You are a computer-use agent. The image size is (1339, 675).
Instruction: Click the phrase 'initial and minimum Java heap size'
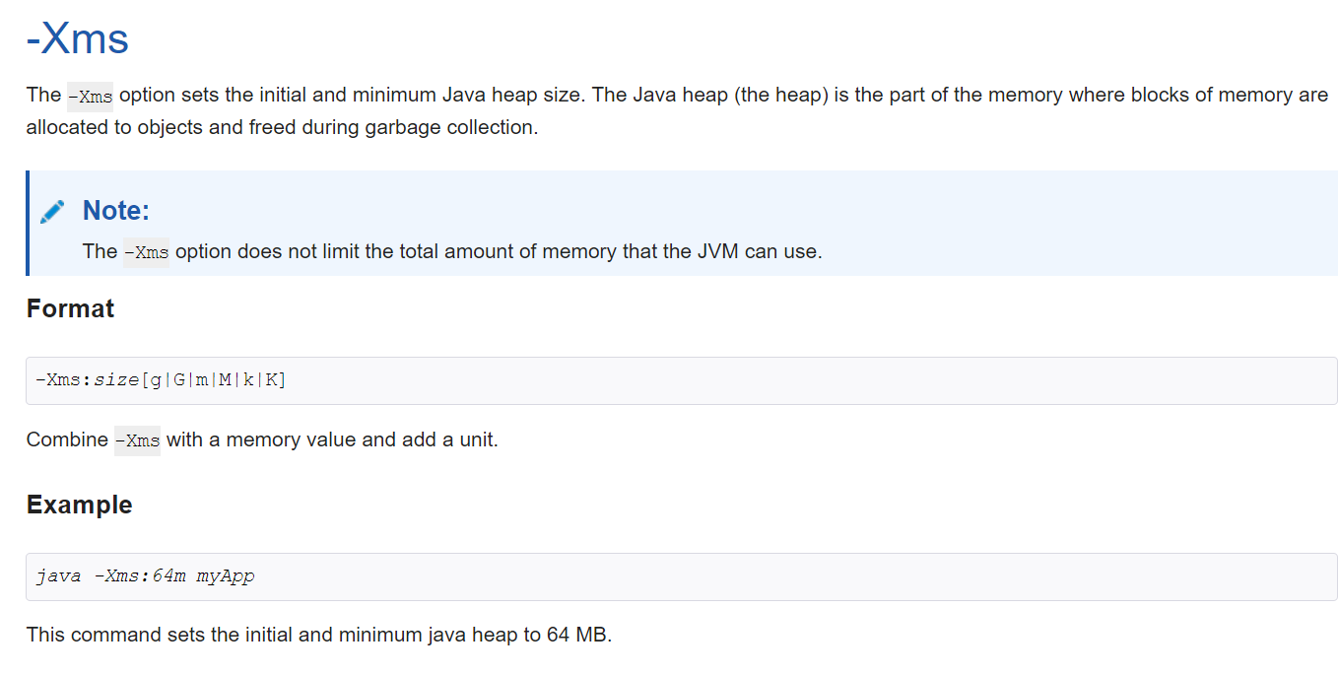(380, 95)
